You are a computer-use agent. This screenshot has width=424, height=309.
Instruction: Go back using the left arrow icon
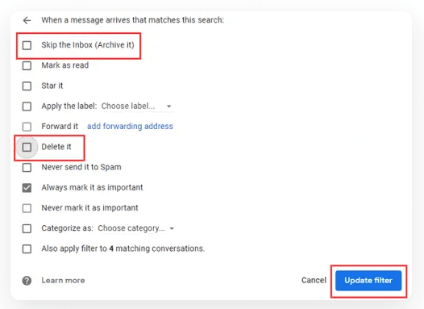click(27, 20)
